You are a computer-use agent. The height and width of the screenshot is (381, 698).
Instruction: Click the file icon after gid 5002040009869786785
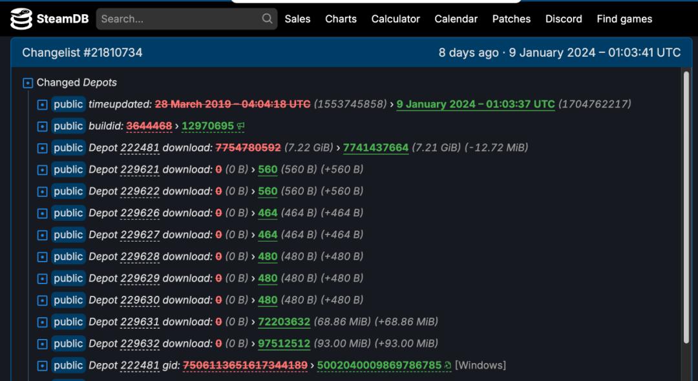tap(448, 366)
